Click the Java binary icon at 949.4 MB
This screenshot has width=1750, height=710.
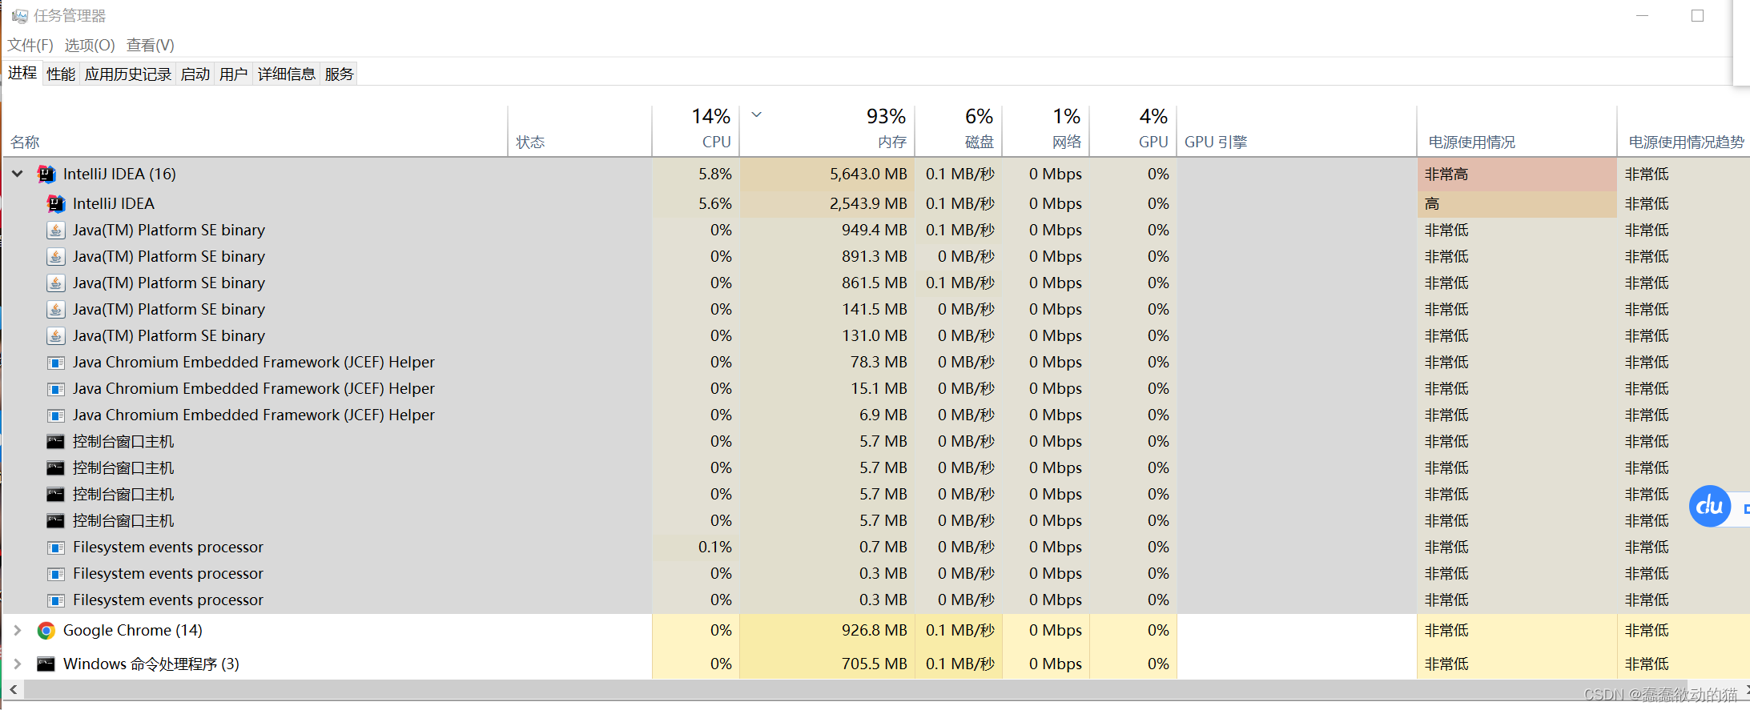[x=55, y=231]
